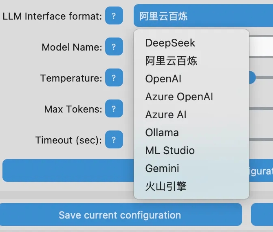
Task: Choose Ollama from the list
Action: click(x=192, y=133)
